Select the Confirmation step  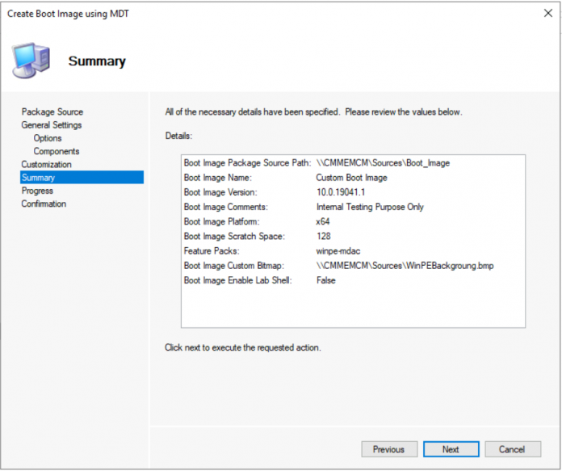[x=44, y=204]
